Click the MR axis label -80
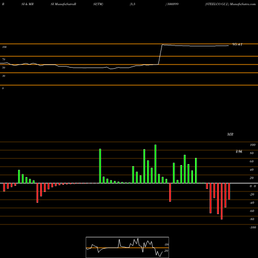The width and height of the screenshot is (258, 258). (x=252, y=219)
